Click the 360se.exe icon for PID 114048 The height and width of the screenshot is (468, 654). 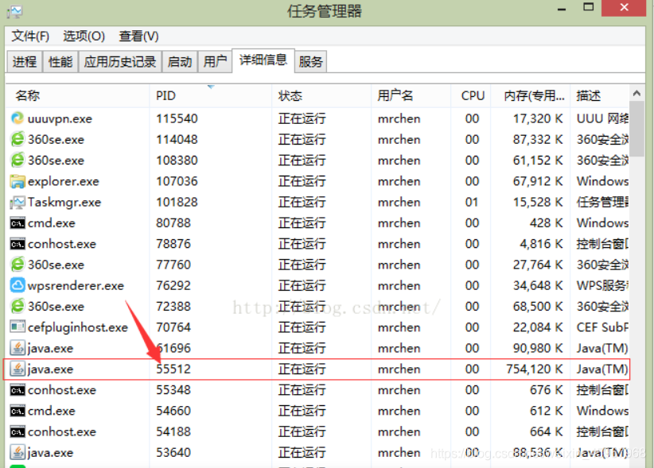click(17, 140)
